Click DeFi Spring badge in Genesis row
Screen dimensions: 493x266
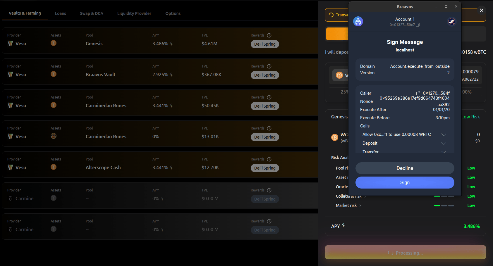265,44
